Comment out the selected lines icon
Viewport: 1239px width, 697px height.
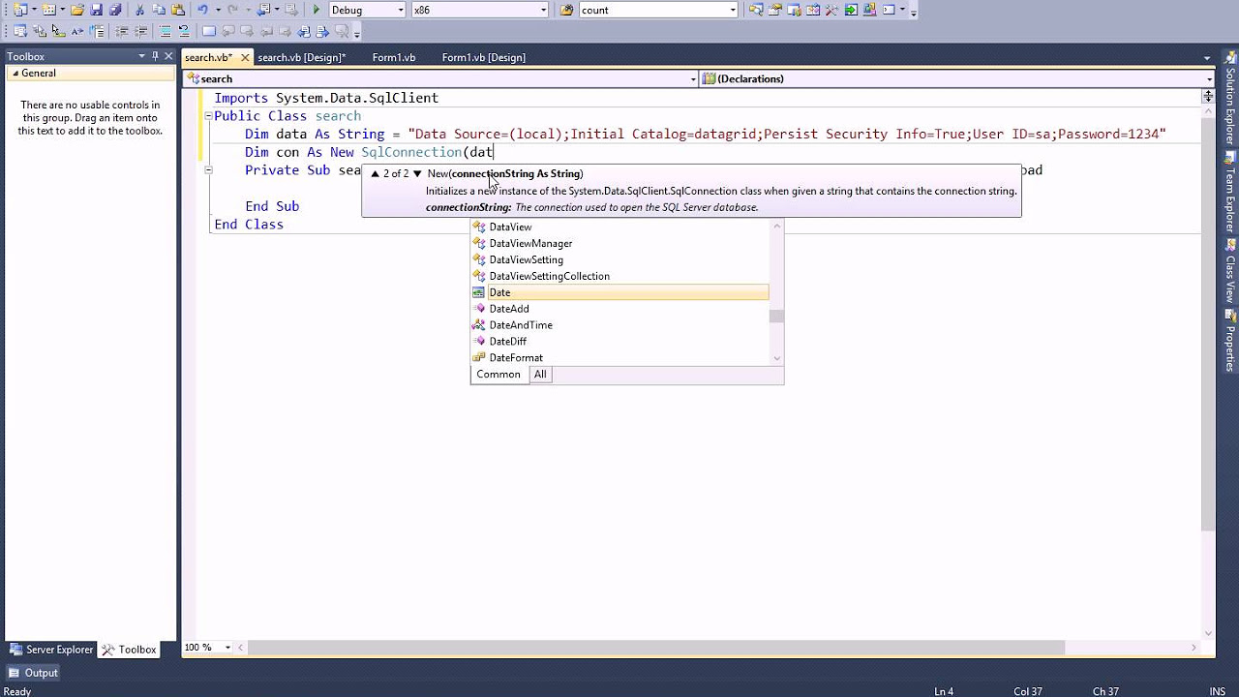(x=166, y=31)
